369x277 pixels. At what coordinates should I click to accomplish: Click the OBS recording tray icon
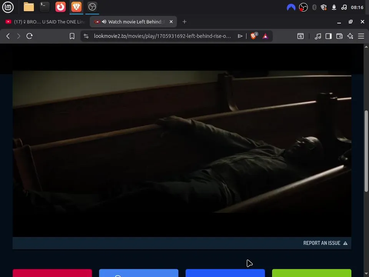pyautogui.click(x=303, y=8)
